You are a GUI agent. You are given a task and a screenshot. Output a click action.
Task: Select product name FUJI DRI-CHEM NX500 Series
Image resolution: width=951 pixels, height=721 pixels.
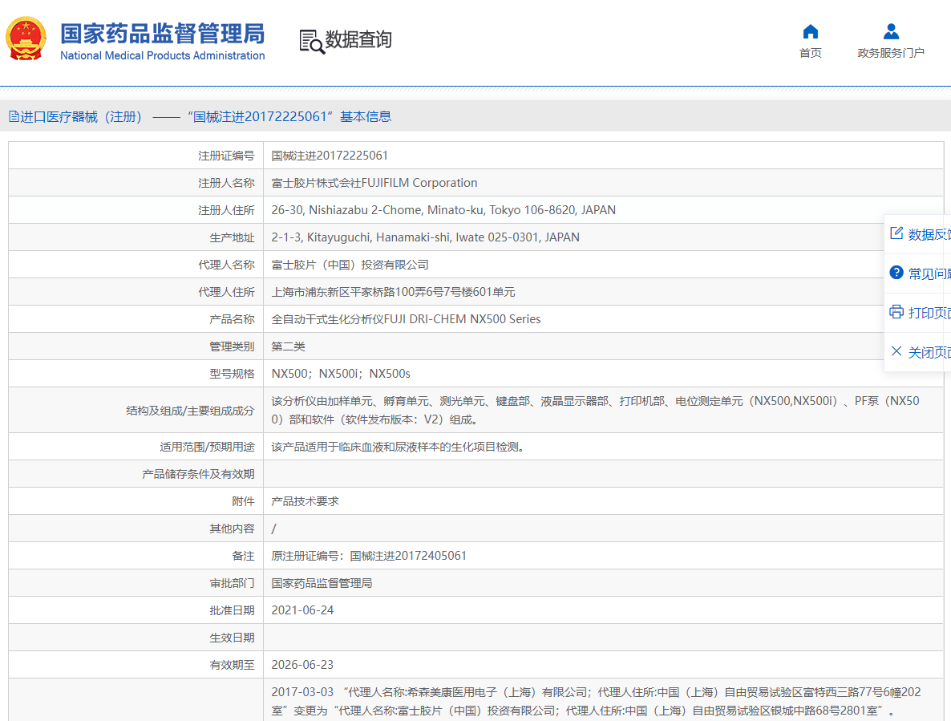pos(406,319)
